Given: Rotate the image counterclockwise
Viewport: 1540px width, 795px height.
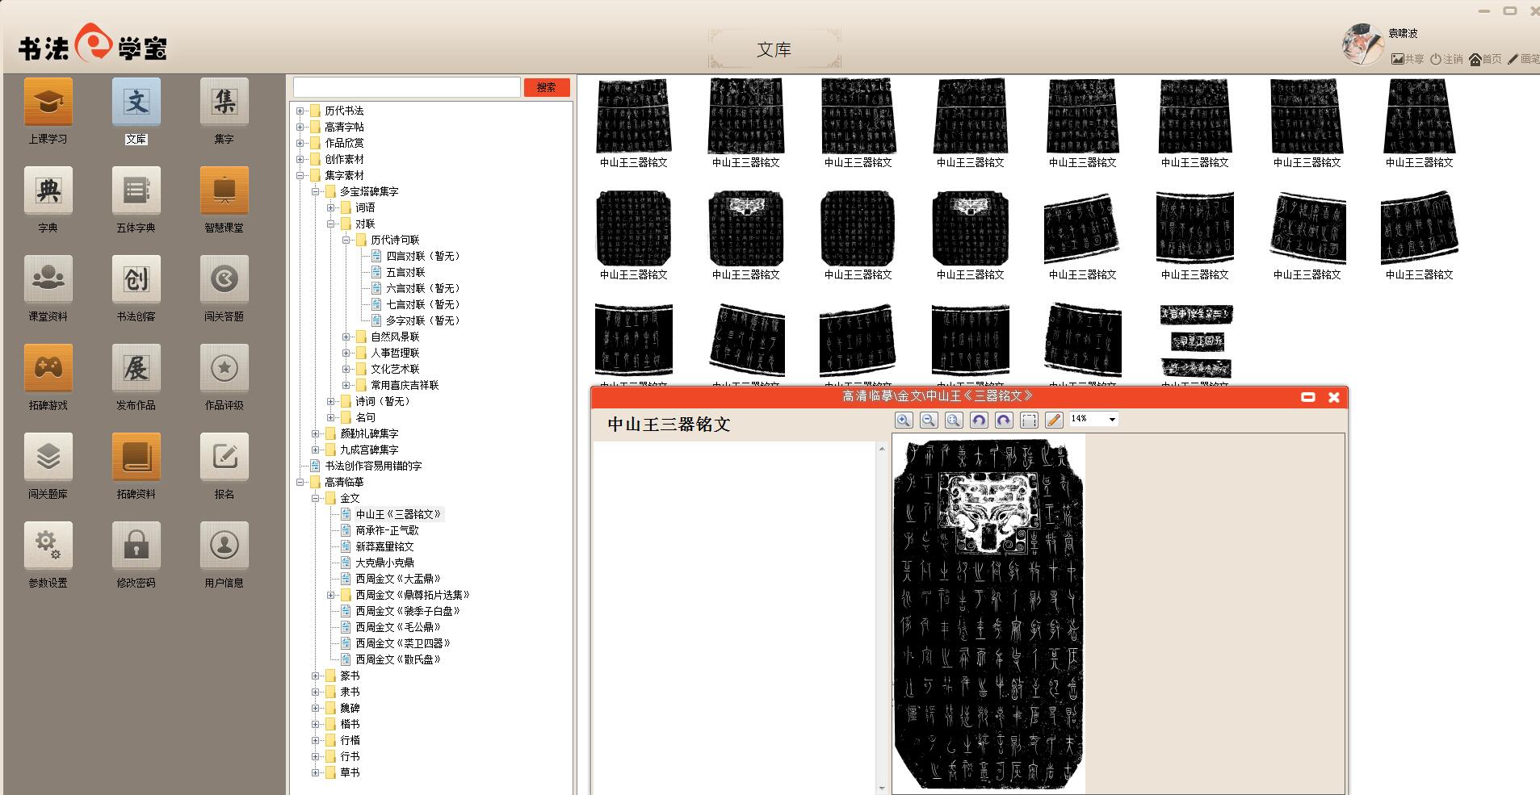Looking at the screenshot, I should 979,420.
